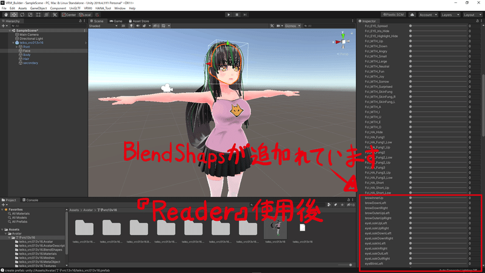This screenshot has height=273, width=485.
Task: Click the Local rotation button
Action: pos(85,15)
